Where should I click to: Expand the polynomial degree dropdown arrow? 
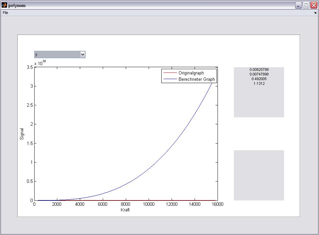tap(82, 55)
